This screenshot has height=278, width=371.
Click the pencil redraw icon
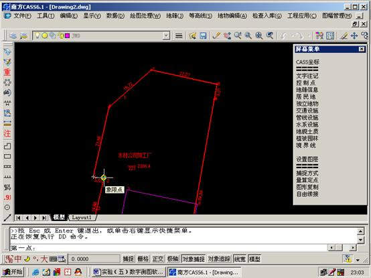pyautogui.click(x=216, y=36)
